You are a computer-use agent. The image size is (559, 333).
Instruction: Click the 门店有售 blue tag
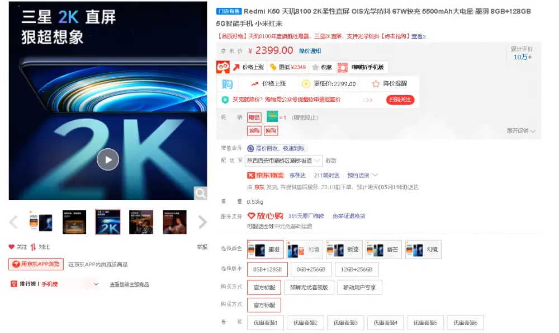pyautogui.click(x=229, y=11)
